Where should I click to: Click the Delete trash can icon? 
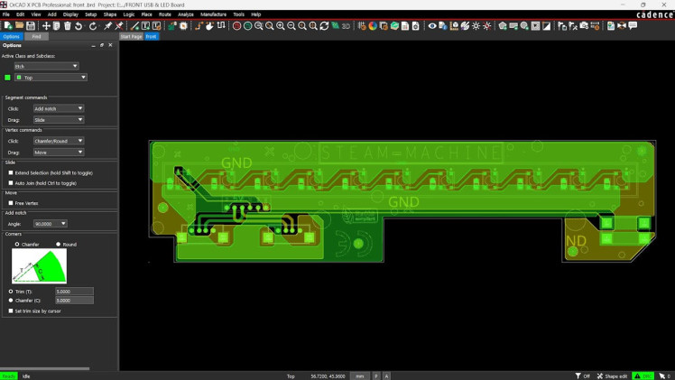click(68, 26)
